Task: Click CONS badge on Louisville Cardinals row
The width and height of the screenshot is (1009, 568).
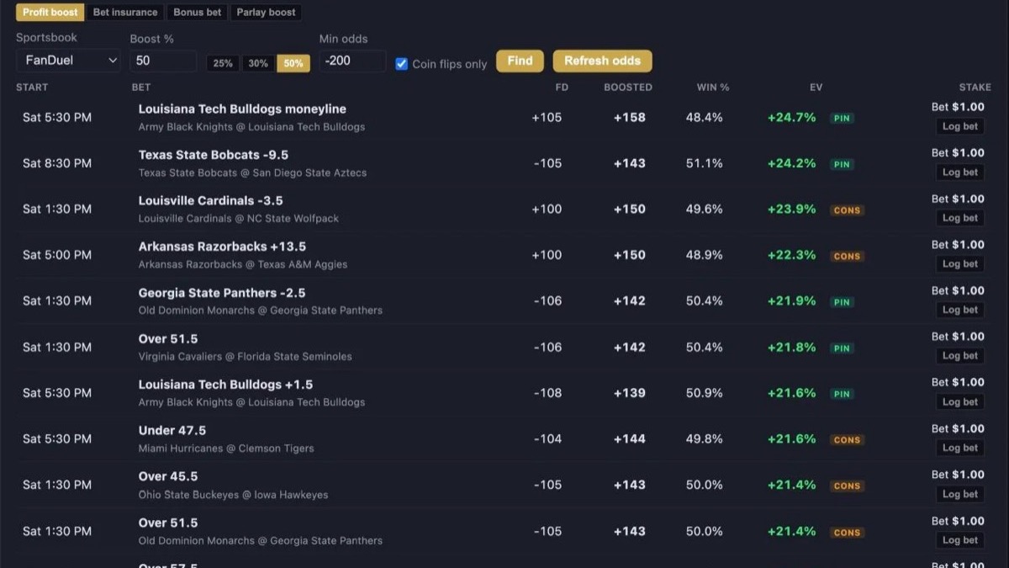Action: (x=847, y=210)
